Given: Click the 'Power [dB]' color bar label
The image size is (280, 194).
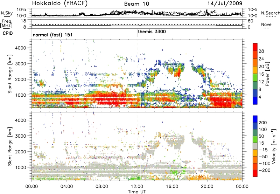Looking at the screenshot, I should click(x=267, y=74).
